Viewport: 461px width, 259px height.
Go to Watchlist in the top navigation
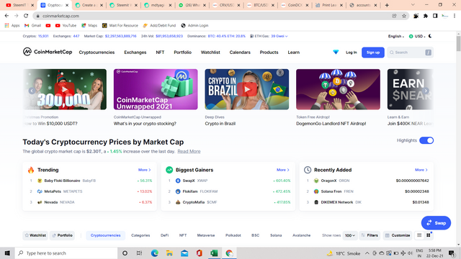point(210,53)
